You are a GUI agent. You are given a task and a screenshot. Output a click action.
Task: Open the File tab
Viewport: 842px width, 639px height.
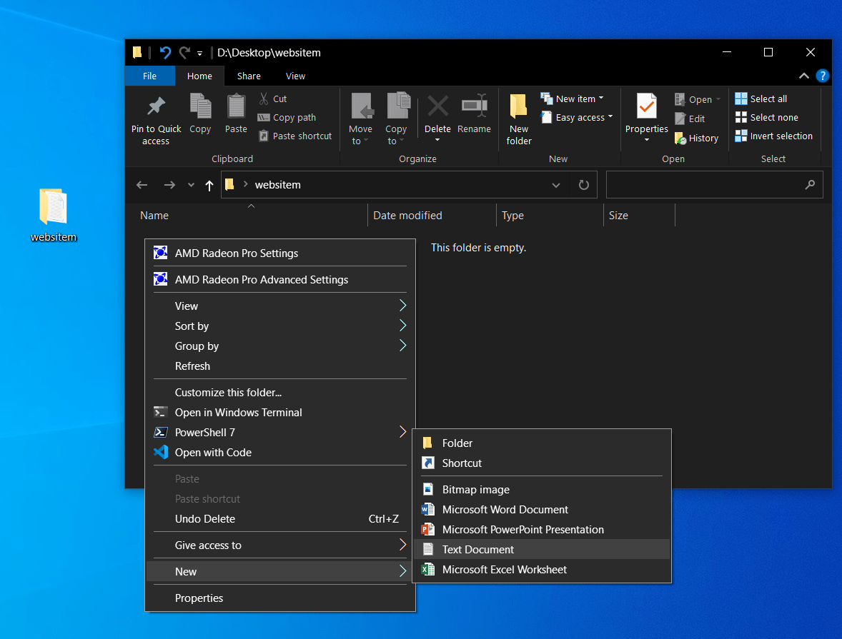point(150,76)
